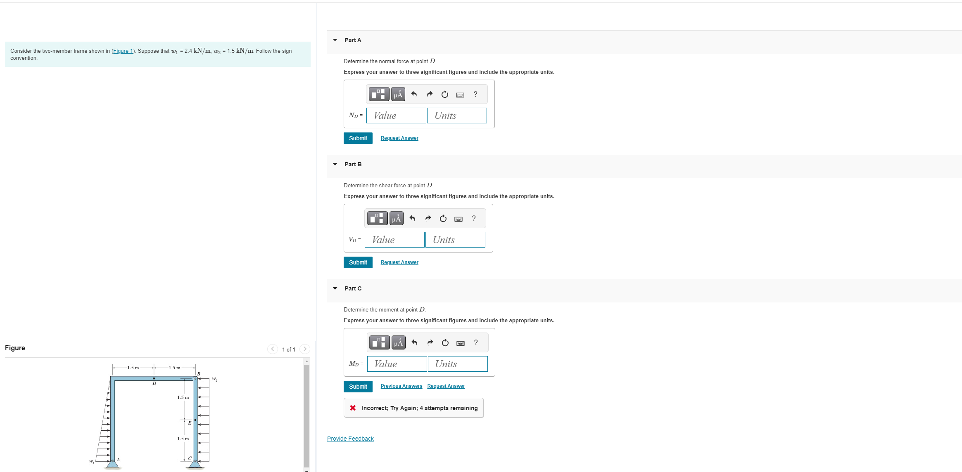
Task: Click undo arrow in Part A toolbar
Action: [414, 94]
